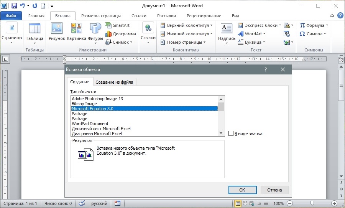Enable the В виде значка checkbox

231,133
